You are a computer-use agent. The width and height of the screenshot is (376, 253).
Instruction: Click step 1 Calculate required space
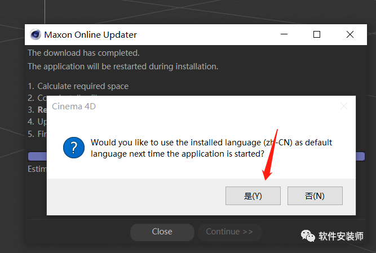point(78,86)
